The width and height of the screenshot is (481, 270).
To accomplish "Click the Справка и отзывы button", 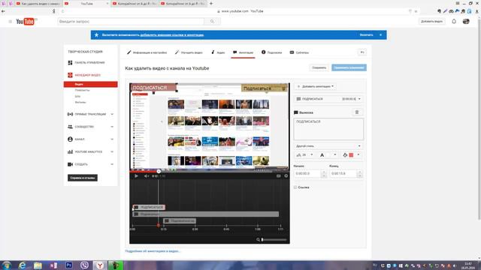I will pyautogui.click(x=83, y=178).
